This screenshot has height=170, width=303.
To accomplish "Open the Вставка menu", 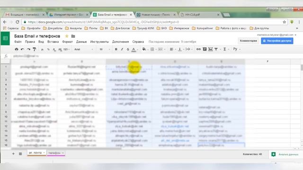I will coord(53,42).
